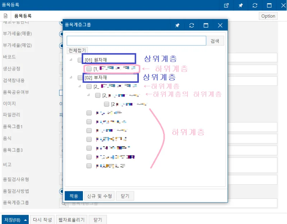Click the document icon beside 품목등록 title
This screenshot has height=224, width=287.
click(5, 16)
